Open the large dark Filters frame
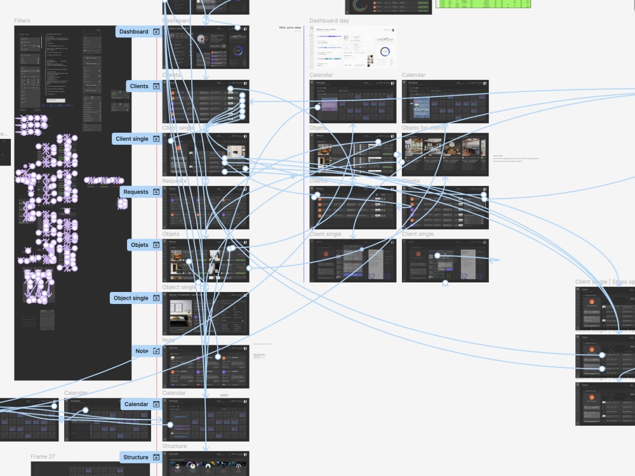635x476 pixels. [x=73, y=203]
